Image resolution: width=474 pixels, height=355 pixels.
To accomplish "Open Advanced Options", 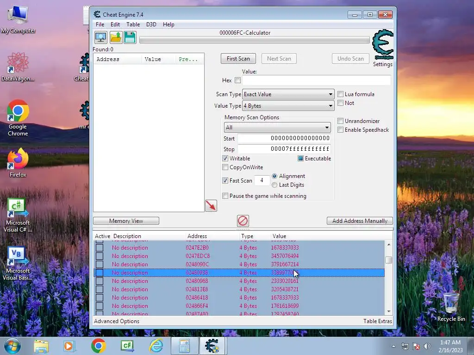I will [116, 321].
